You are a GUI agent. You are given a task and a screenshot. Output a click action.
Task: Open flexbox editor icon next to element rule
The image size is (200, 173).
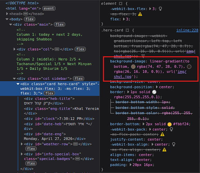[x=121, y=3]
